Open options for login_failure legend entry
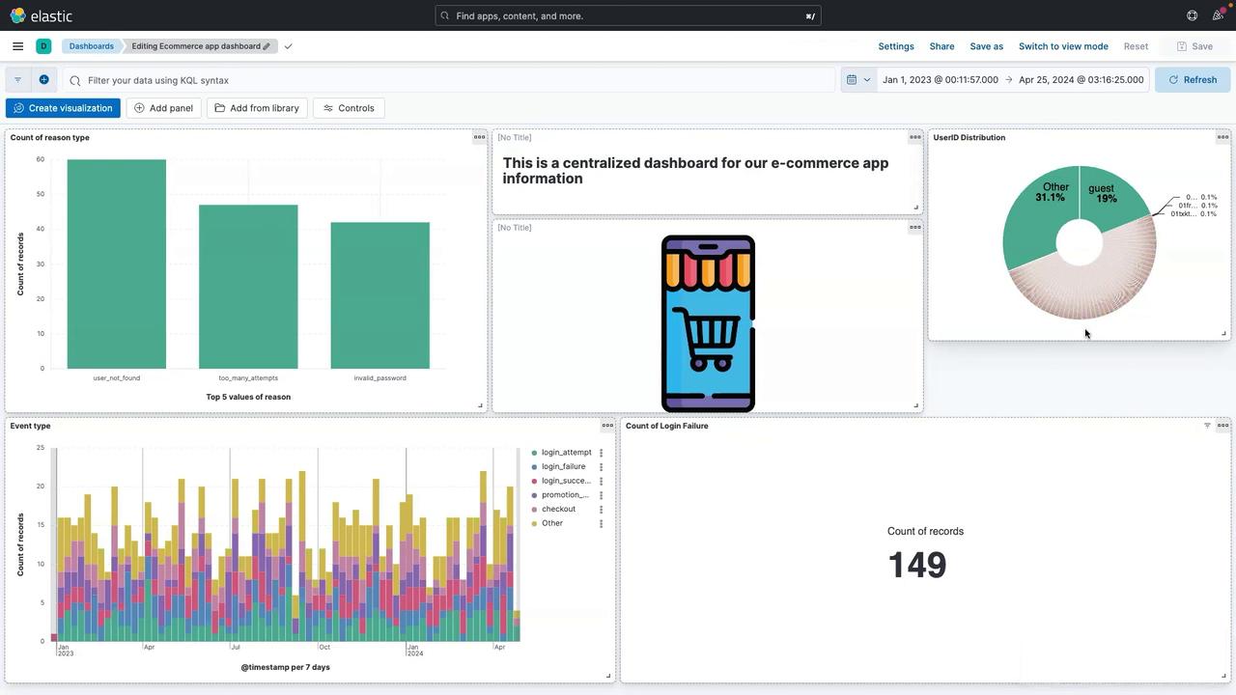The width and height of the screenshot is (1236, 695). pyautogui.click(x=601, y=467)
